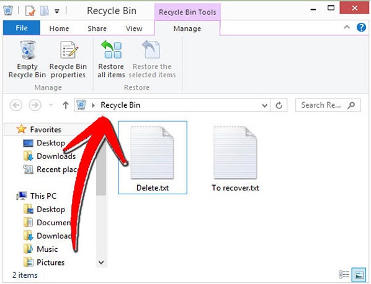This screenshot has height=284, width=371.
Task: Click the navigation pane scroll-down arrow
Action: click(x=101, y=262)
